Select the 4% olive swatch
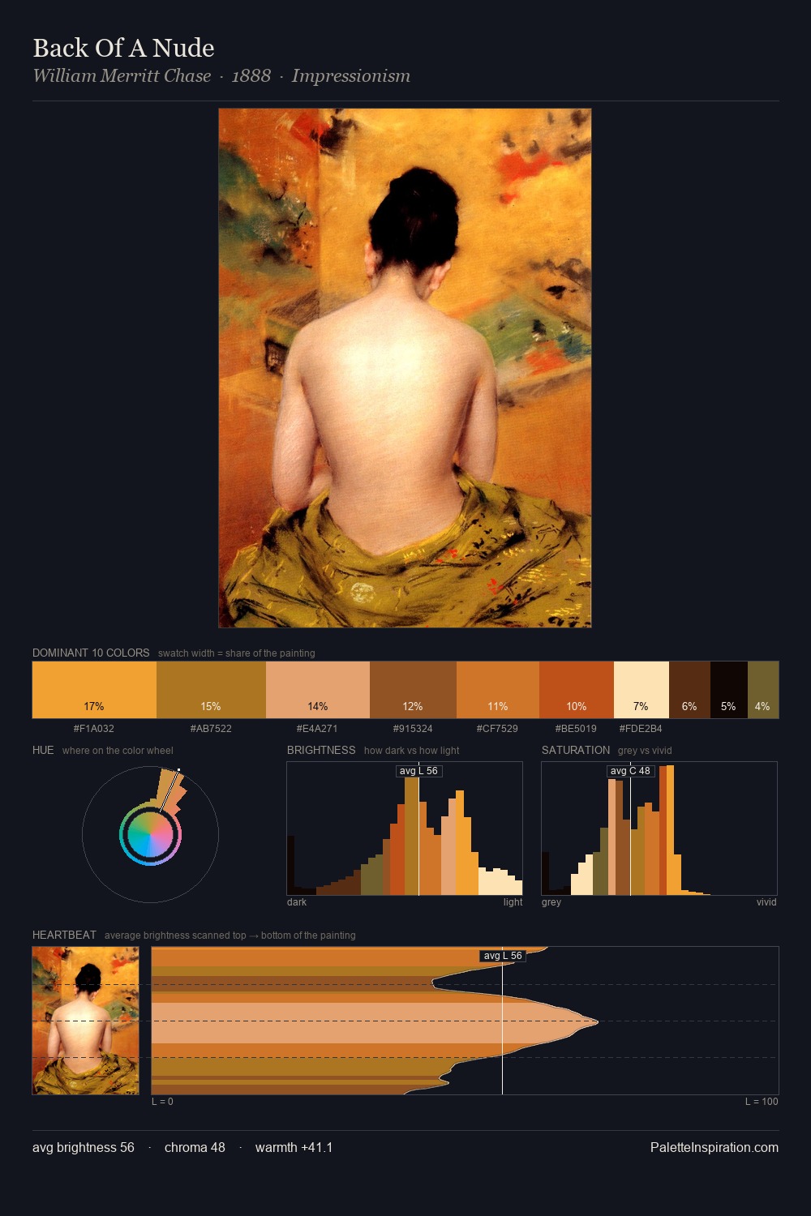Image resolution: width=811 pixels, height=1216 pixels. coord(763,690)
